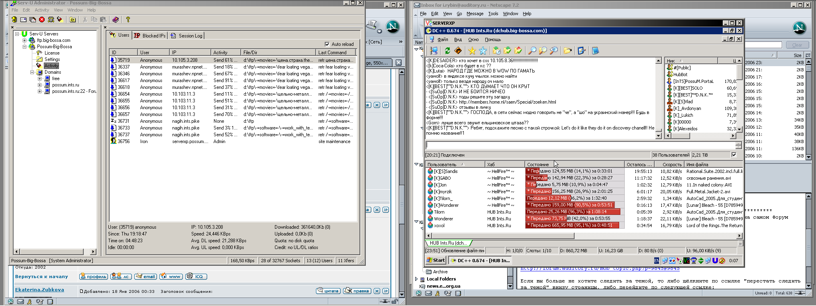The height and width of the screenshot is (306, 816).
Task: Switch to the Blocked IPs tab
Action: [150, 35]
